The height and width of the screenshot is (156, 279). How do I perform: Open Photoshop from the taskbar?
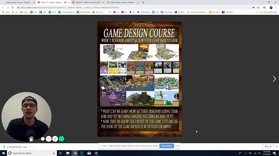[82, 153]
